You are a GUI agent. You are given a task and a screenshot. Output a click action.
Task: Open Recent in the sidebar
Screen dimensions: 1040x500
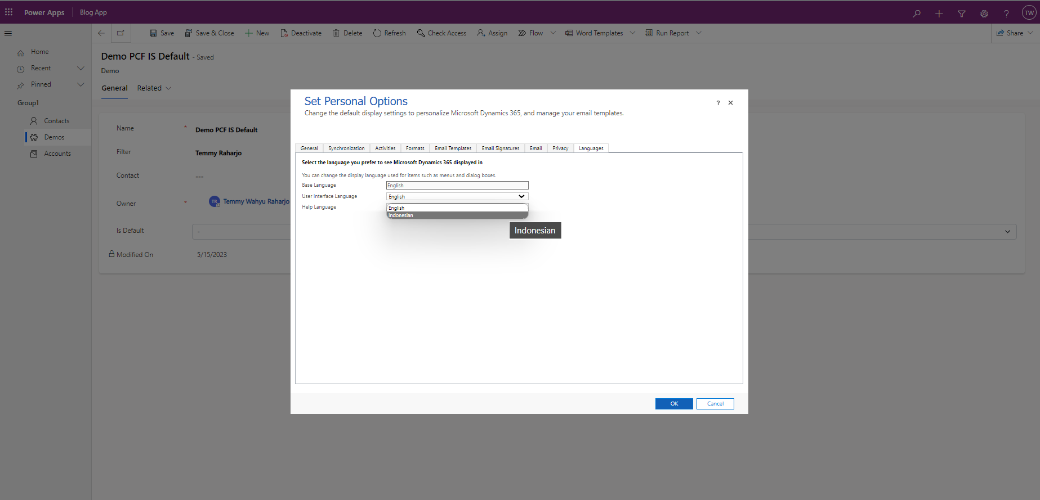click(41, 68)
